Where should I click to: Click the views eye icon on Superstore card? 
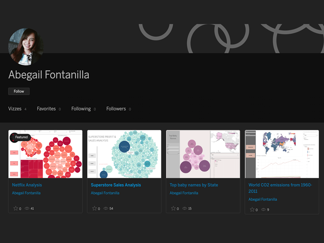coord(106,209)
